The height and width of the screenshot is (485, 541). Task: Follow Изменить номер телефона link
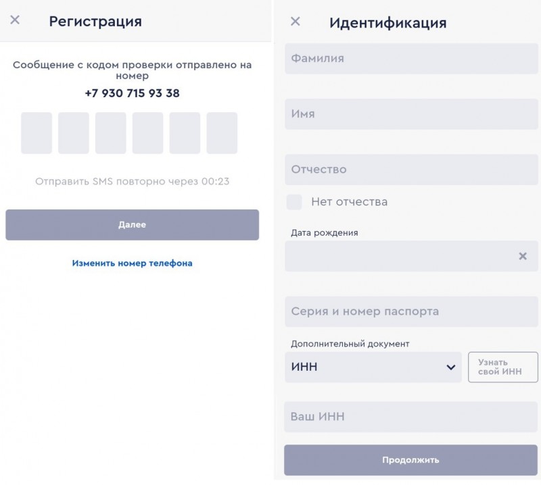point(132,263)
